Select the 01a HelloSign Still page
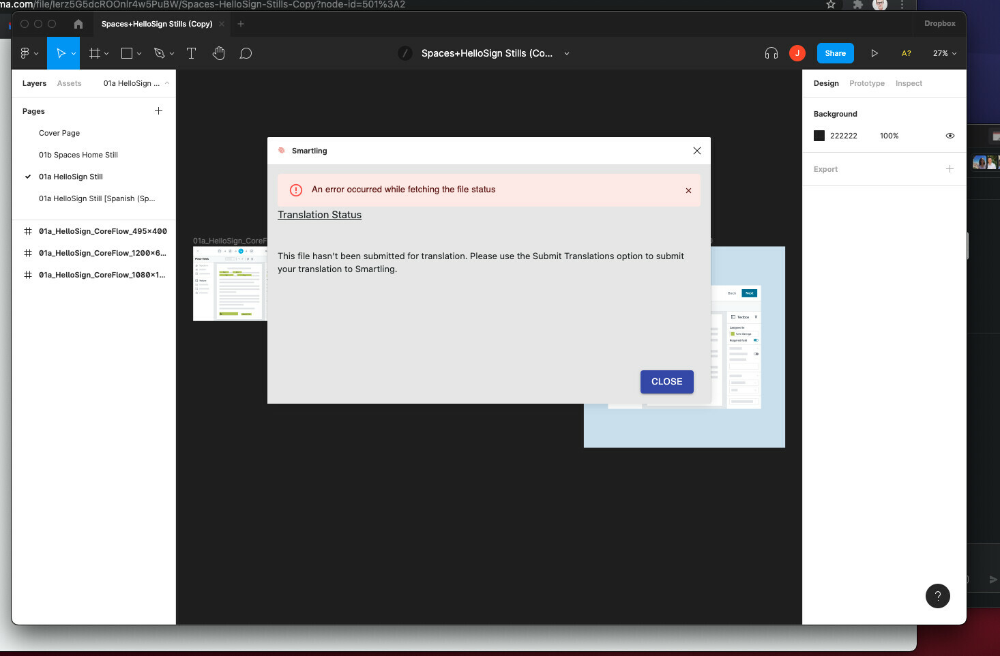This screenshot has height=656, width=1000. [x=71, y=177]
